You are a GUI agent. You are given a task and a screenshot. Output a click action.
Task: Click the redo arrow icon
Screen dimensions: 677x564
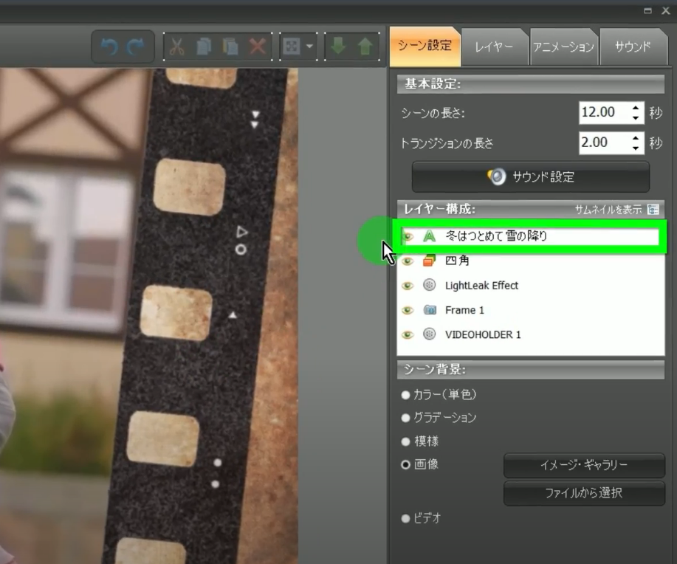point(135,47)
